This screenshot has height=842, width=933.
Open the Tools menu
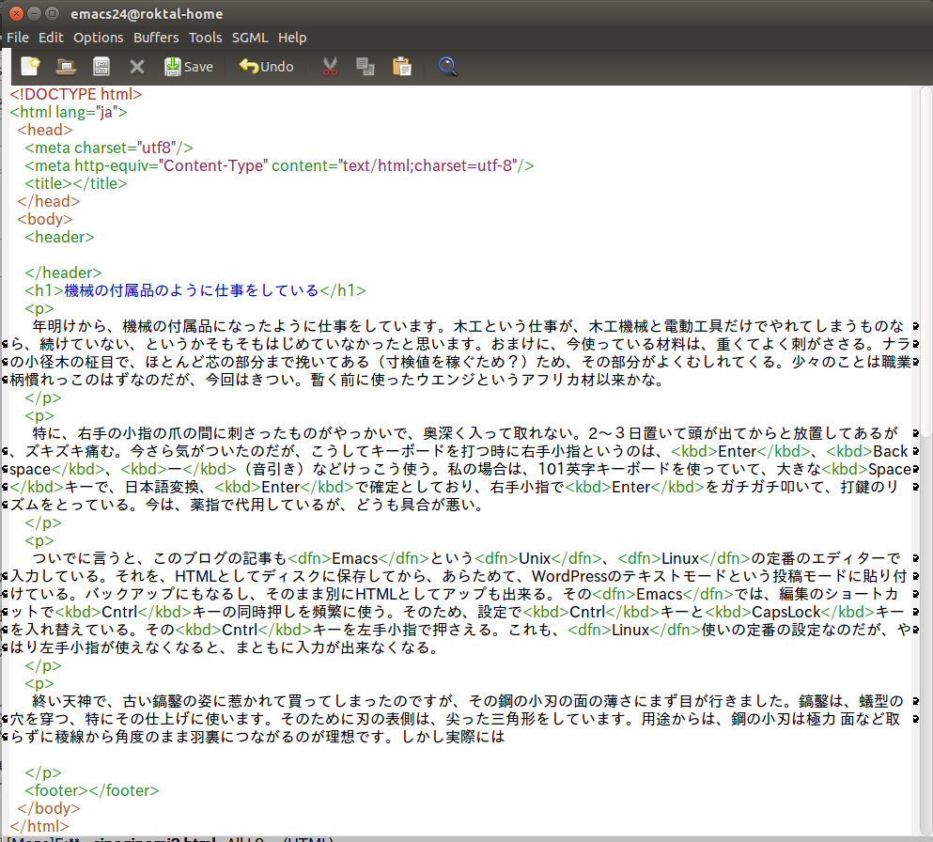point(205,38)
